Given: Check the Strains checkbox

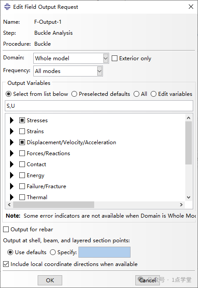Looking at the screenshot, I should point(22,131).
